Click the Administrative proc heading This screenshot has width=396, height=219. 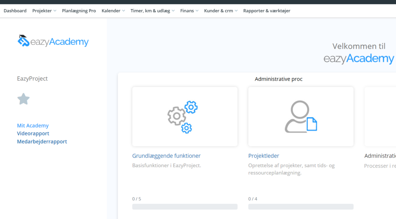[x=278, y=79]
